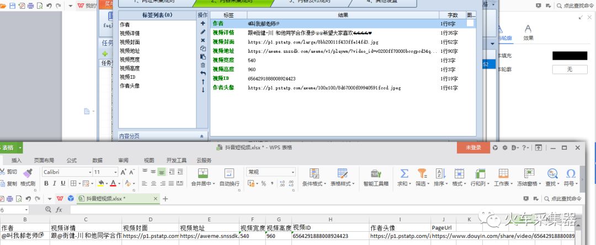
Task: Check the box in 作者 result row
Action: click(470, 23)
